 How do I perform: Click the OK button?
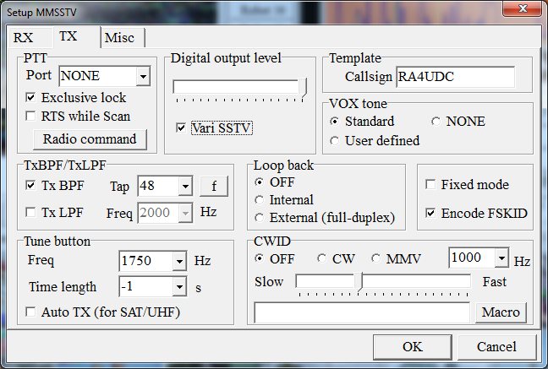click(413, 347)
